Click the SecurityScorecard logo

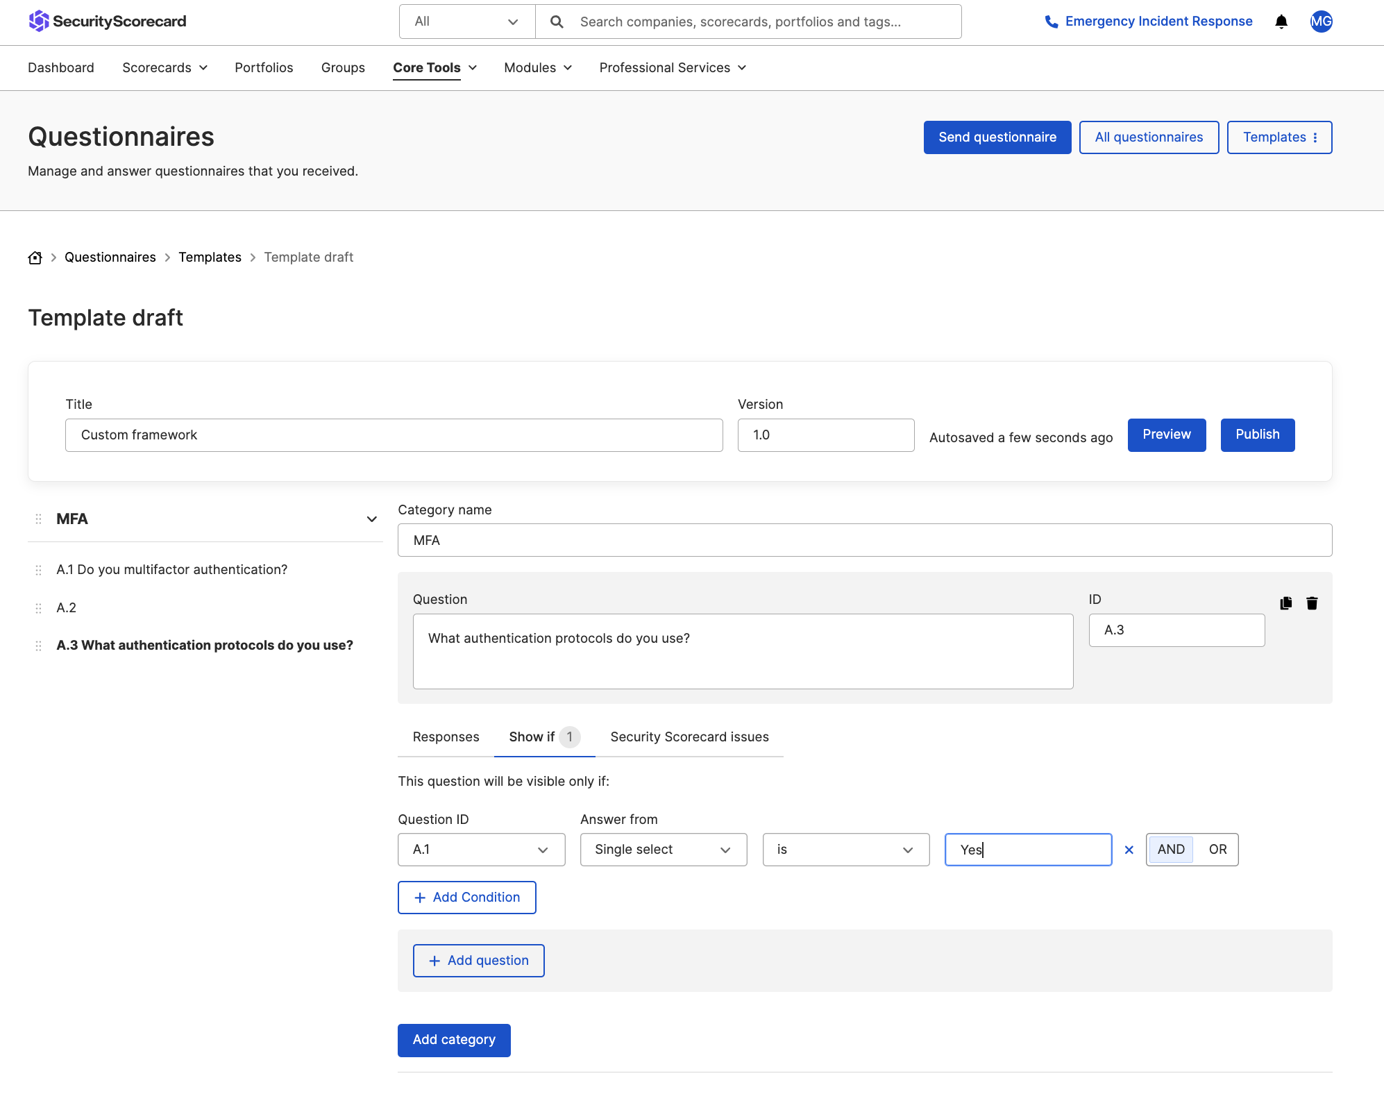[108, 21]
